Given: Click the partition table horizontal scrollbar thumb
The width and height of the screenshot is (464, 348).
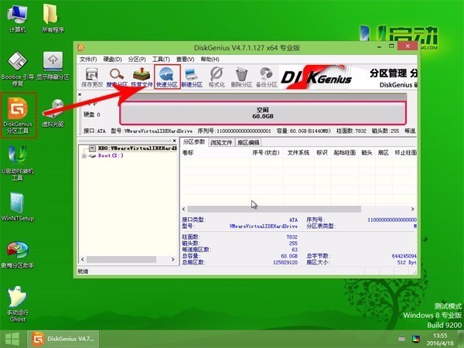Looking at the screenshot, I should (275, 210).
